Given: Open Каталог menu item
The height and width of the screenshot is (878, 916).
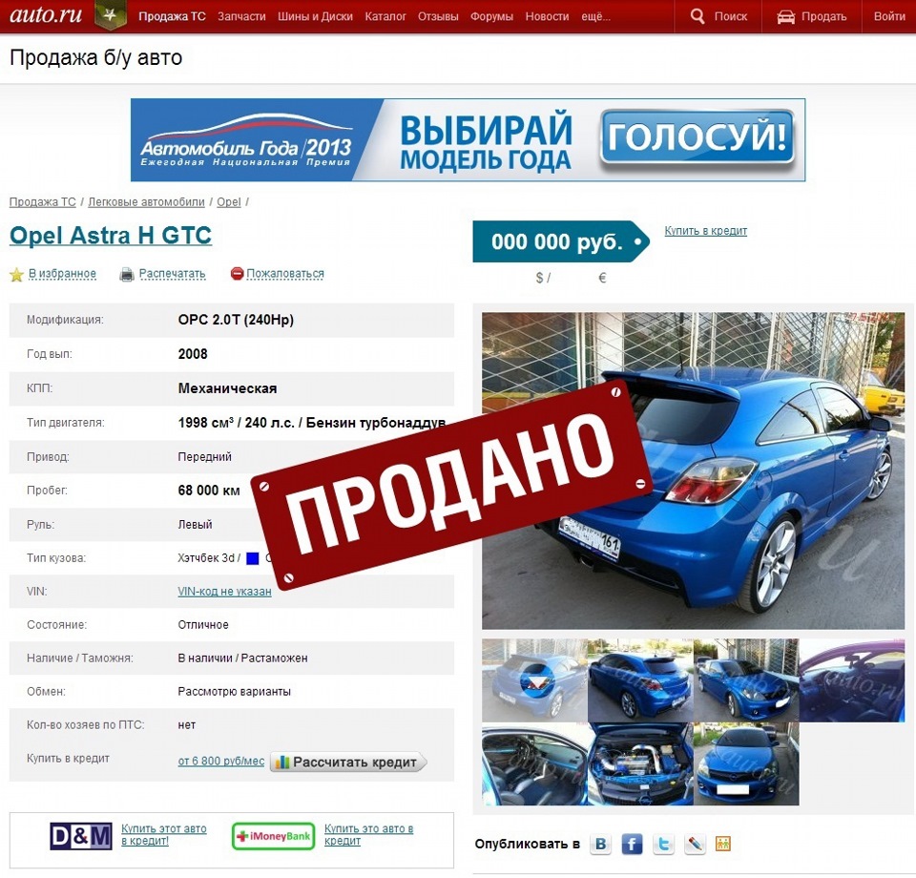Looking at the screenshot, I should [385, 16].
